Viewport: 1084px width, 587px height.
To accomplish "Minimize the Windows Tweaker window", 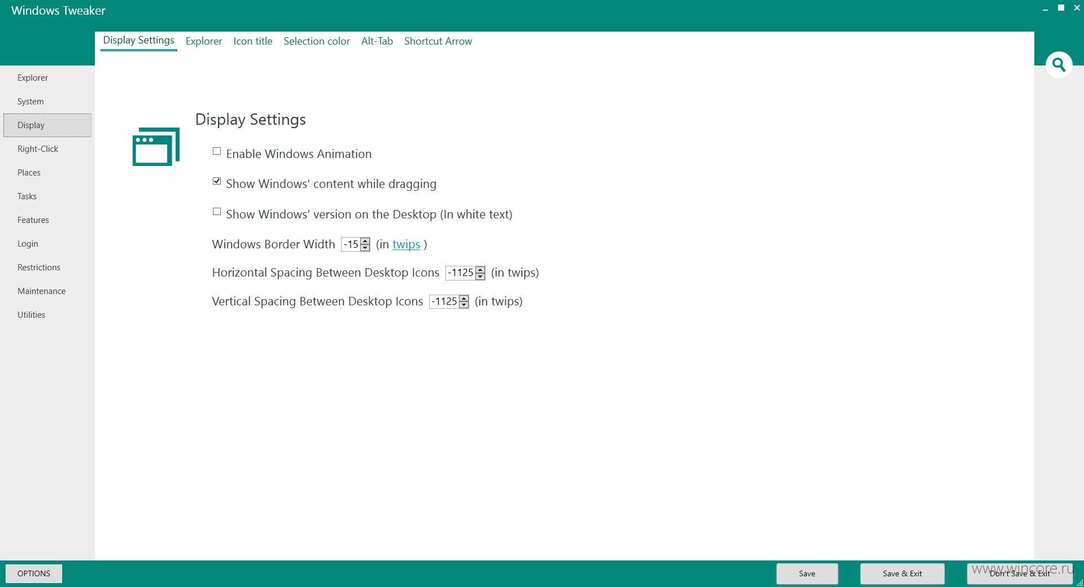I will [x=1045, y=8].
